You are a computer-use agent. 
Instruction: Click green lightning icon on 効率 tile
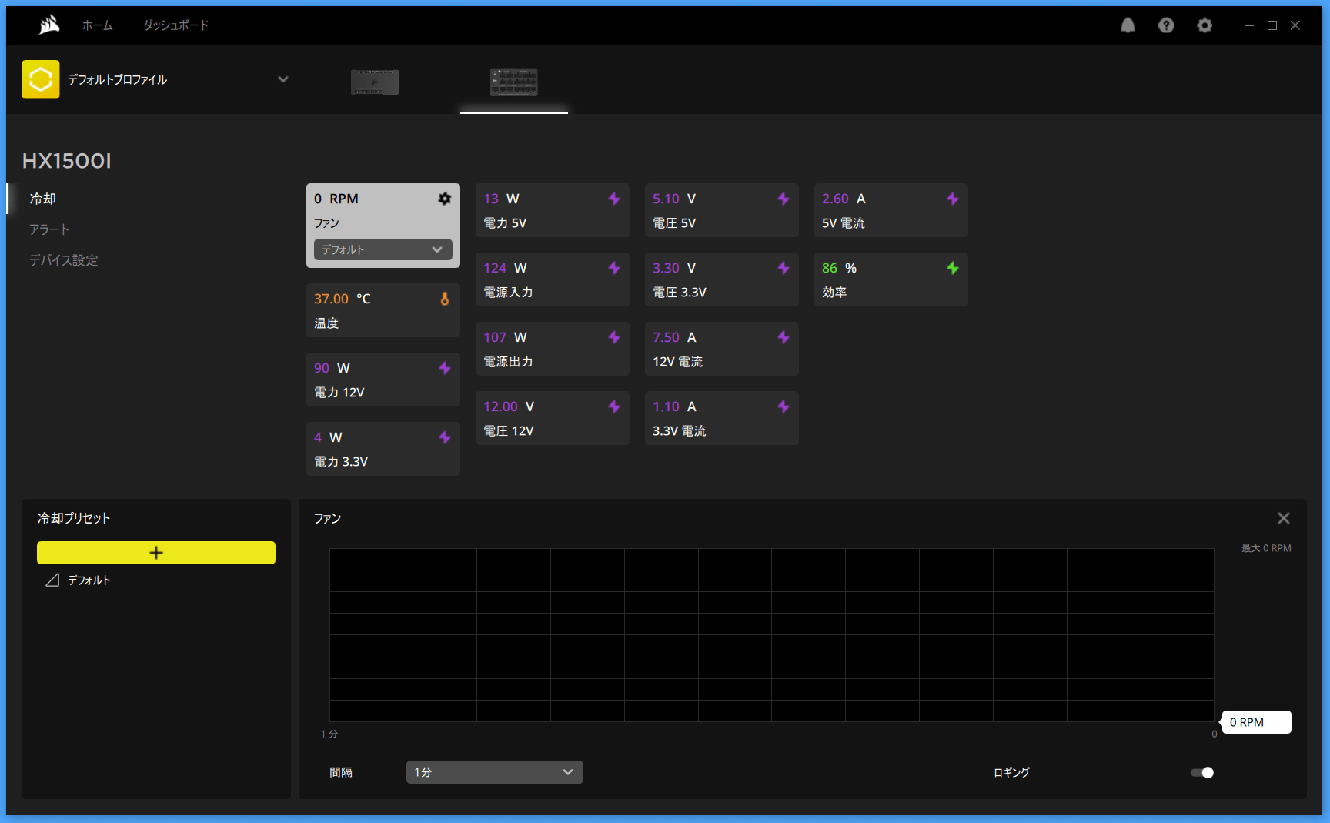953,268
